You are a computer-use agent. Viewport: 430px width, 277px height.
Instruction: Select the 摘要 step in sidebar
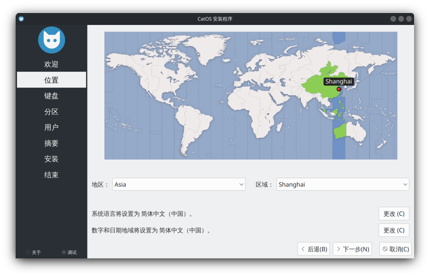coord(51,143)
